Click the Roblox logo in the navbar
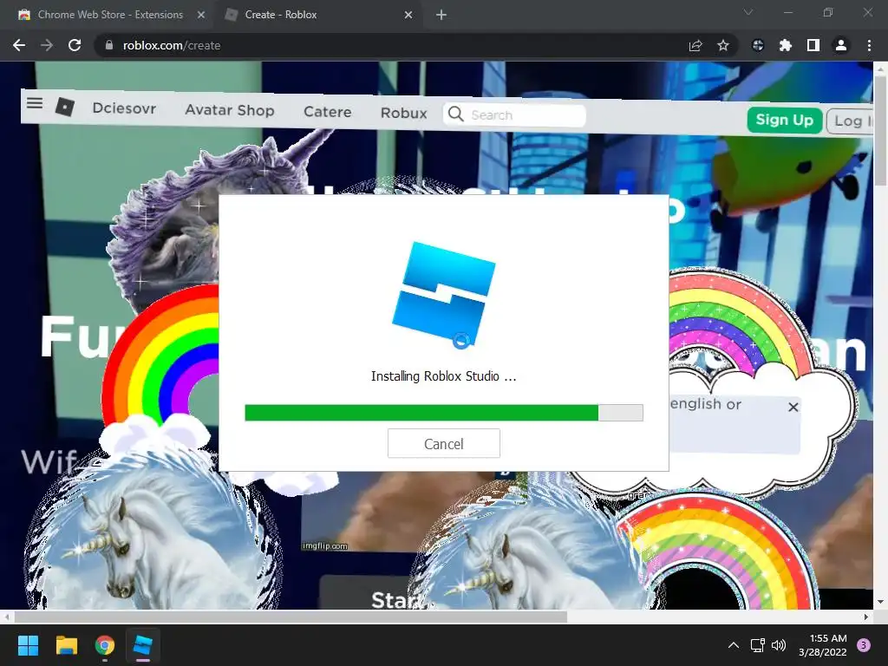 pyautogui.click(x=64, y=106)
